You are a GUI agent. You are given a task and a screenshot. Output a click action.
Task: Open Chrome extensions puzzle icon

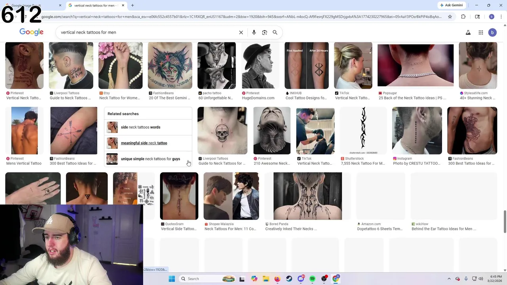(463, 17)
